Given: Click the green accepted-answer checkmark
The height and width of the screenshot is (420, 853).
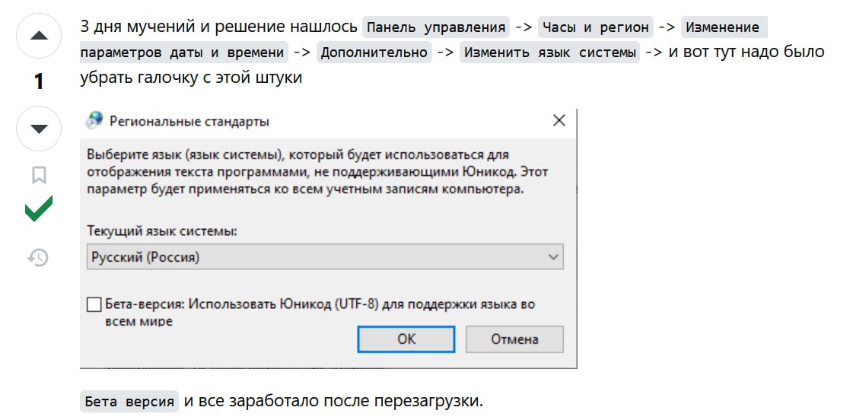Looking at the screenshot, I should click(39, 209).
